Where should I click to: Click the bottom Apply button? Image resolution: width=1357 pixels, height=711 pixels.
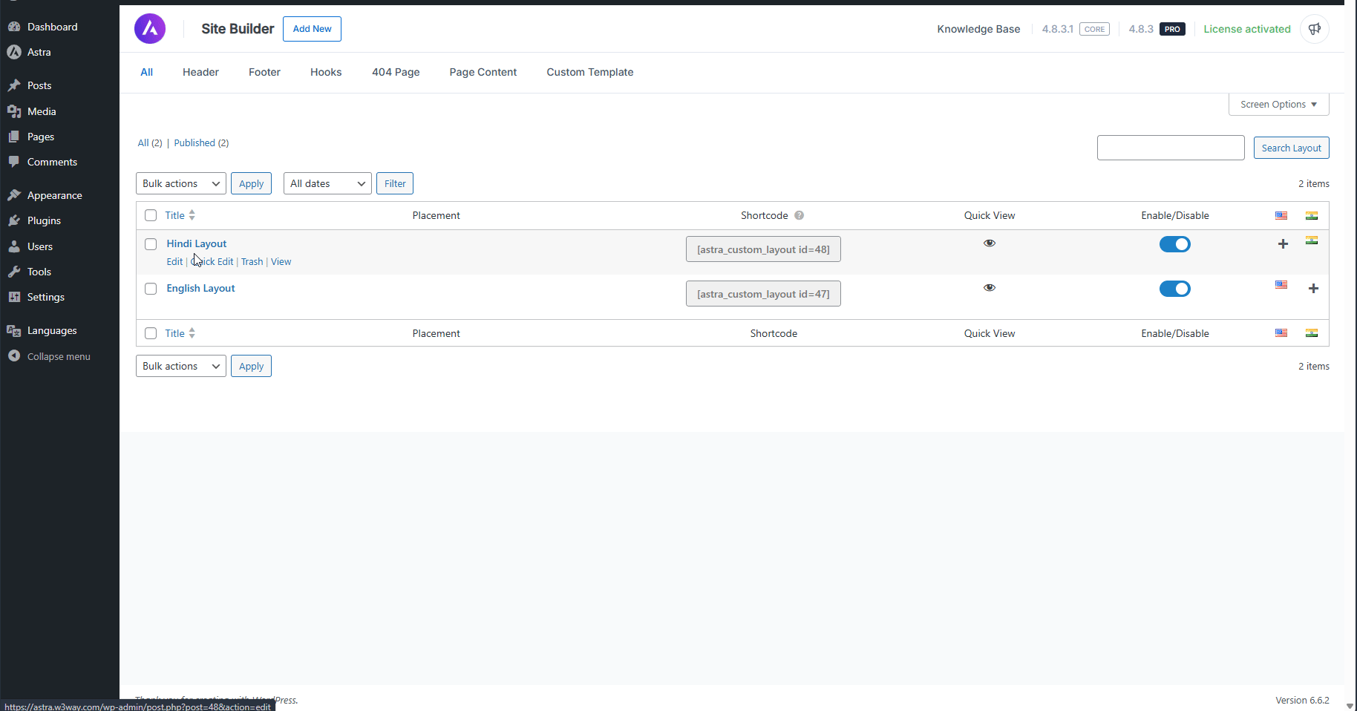251,366
